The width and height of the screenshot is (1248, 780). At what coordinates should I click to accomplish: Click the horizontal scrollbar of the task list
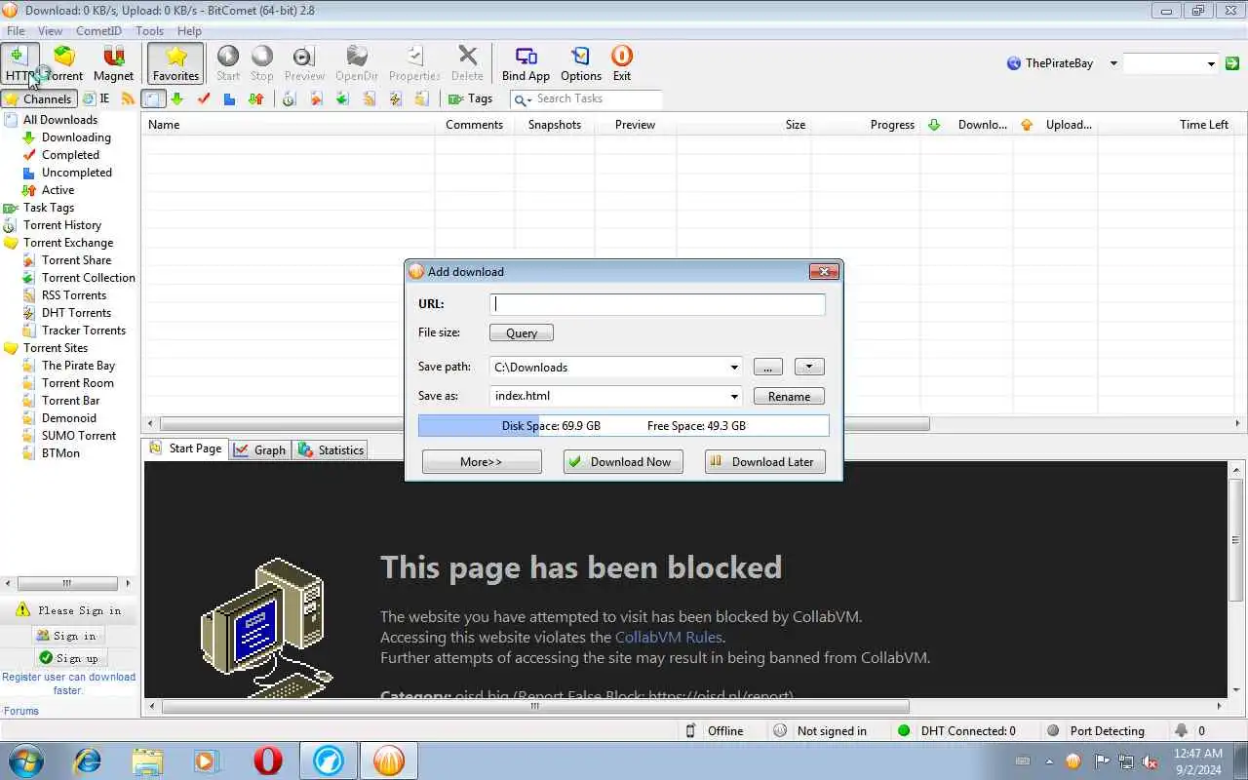click(x=544, y=424)
